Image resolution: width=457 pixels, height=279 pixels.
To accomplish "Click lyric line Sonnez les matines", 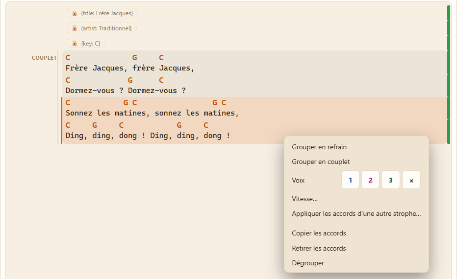I will click(152, 113).
